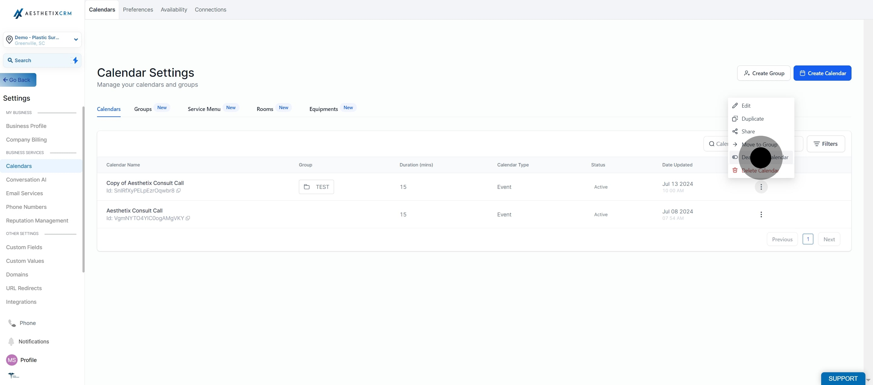
Task: Copy the SnlRfXyPELpEzrOqwbr8 calendar ID icon
Action: coord(178,190)
